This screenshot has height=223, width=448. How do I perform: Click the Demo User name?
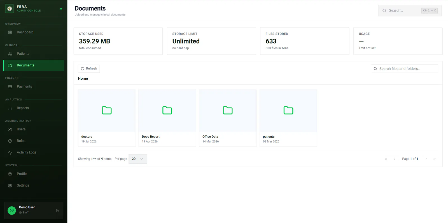pyautogui.click(x=27, y=207)
